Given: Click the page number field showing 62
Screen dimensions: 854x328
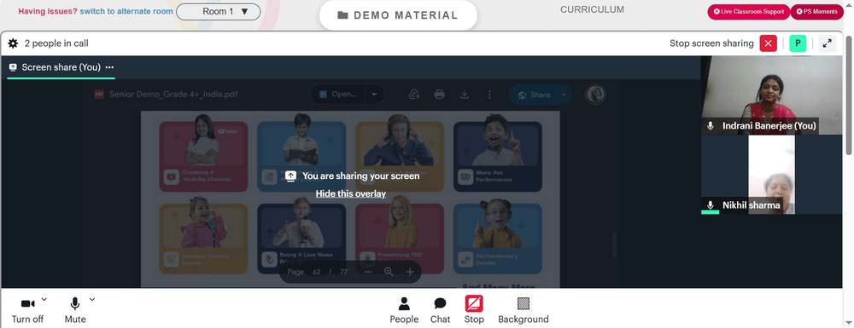Looking at the screenshot, I should (317, 272).
